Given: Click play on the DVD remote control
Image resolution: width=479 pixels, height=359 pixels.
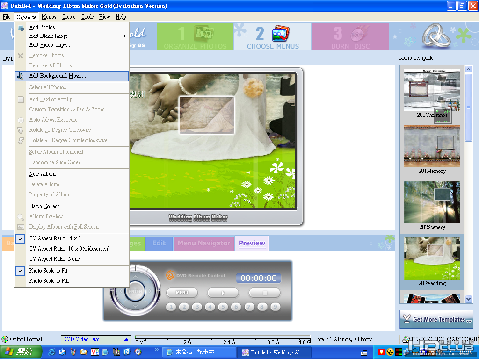Looking at the screenshot, I should (223, 293).
